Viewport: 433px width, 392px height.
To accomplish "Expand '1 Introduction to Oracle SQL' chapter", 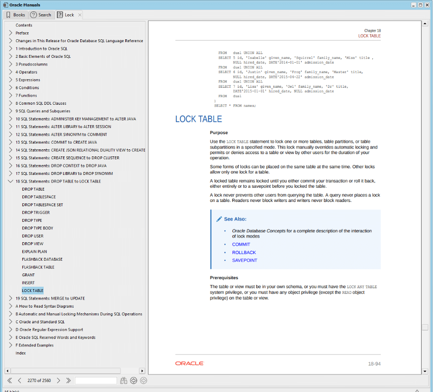I will 10,49.
